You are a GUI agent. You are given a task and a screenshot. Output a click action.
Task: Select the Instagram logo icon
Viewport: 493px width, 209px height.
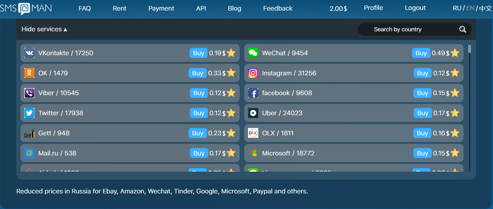[x=253, y=73]
